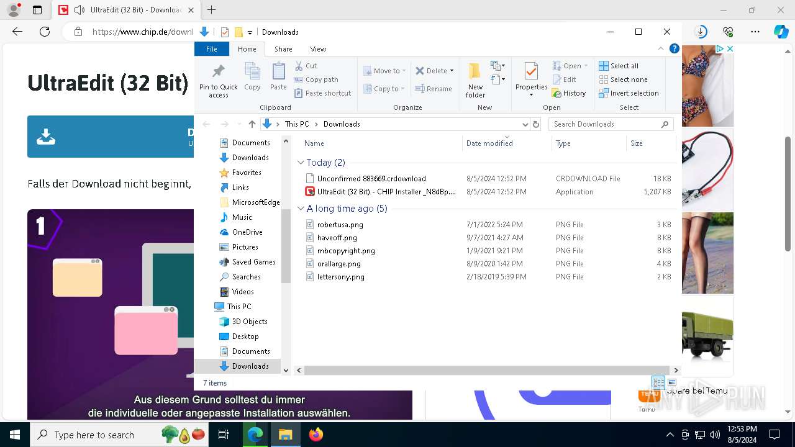Open a new Edge tab
The height and width of the screenshot is (447, 795).
[x=211, y=10]
